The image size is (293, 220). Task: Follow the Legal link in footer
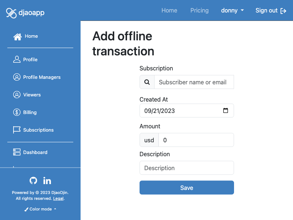coord(58,198)
